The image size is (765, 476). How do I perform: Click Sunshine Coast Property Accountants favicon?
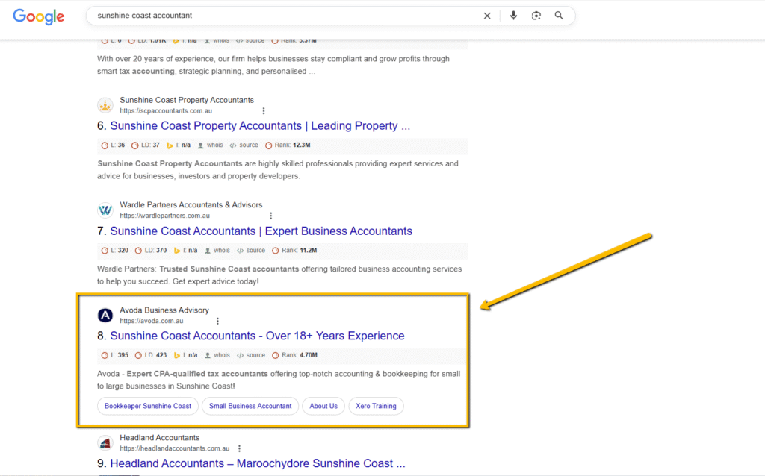(x=105, y=105)
